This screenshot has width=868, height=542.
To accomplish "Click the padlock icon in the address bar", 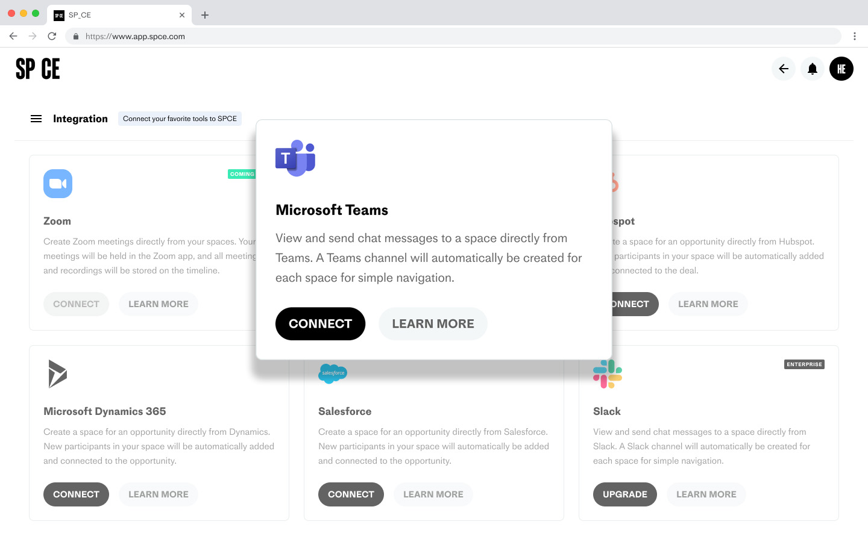I will pos(76,36).
